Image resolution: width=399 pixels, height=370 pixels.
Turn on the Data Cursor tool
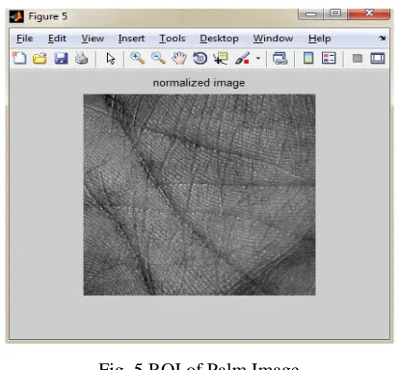tap(221, 59)
